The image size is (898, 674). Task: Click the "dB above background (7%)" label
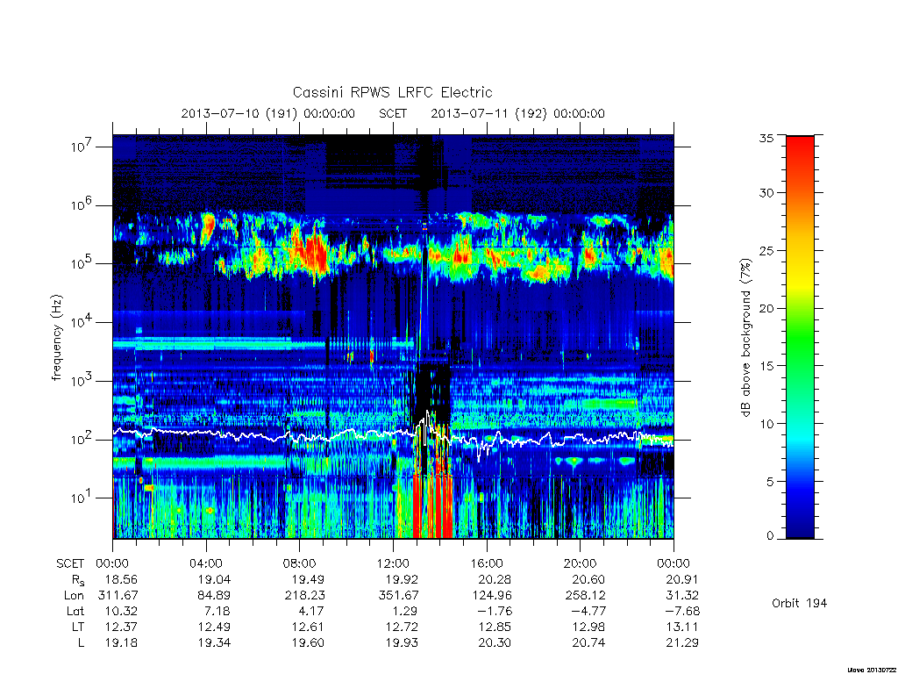click(x=745, y=337)
